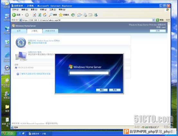Open the yellow folder desktop icon
This screenshot has height=136, width=178.
tap(7, 108)
